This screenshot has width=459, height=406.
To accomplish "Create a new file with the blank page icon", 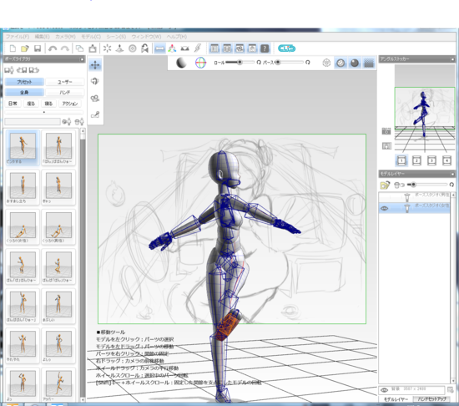I will [x=13, y=48].
